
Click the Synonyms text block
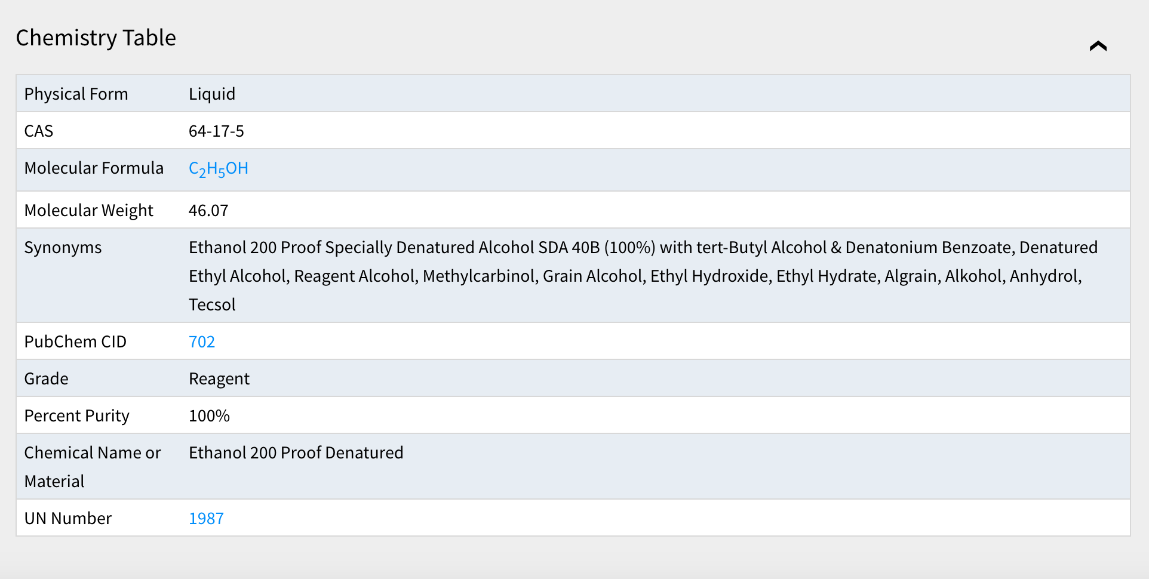[x=643, y=276]
